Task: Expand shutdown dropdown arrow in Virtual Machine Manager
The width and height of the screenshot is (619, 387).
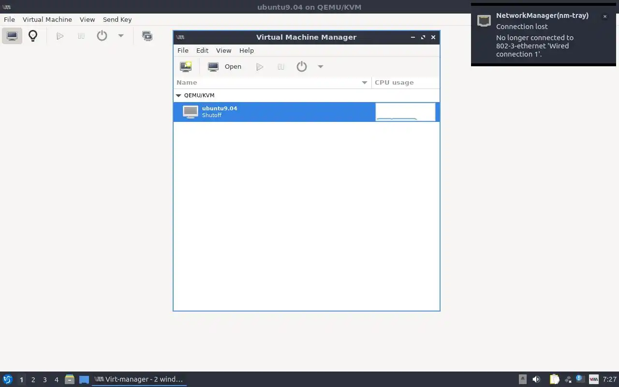Action: [x=320, y=67]
